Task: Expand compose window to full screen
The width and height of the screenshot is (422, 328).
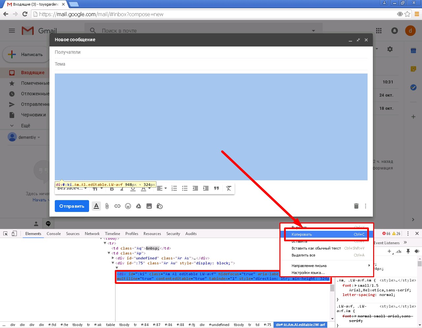Action: point(358,40)
